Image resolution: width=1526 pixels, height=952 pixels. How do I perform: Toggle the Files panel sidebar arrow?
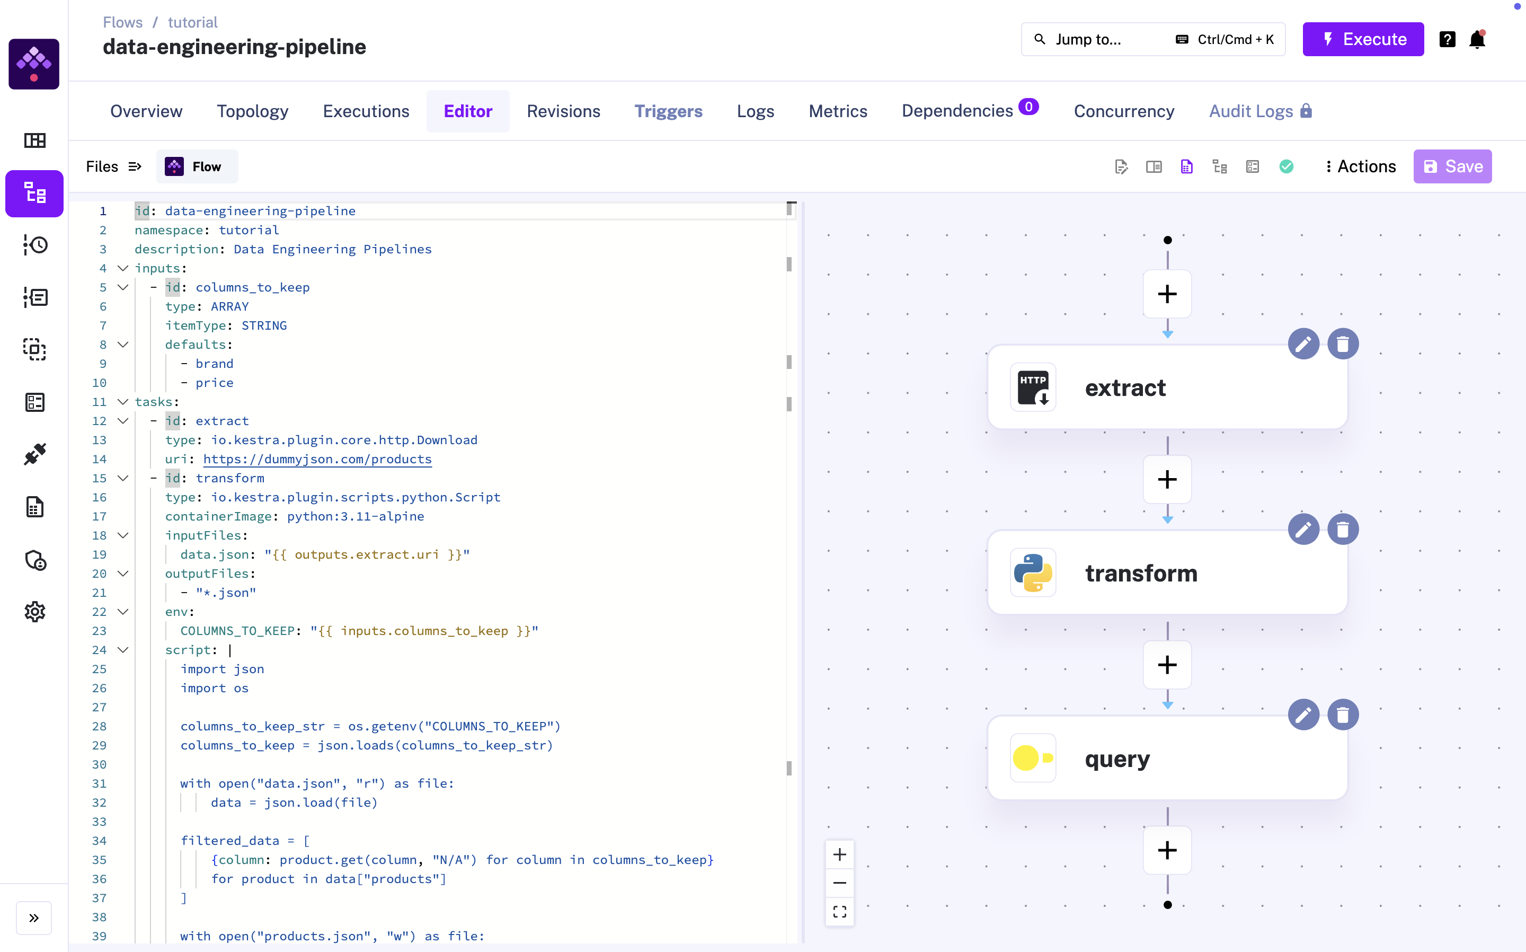point(135,166)
